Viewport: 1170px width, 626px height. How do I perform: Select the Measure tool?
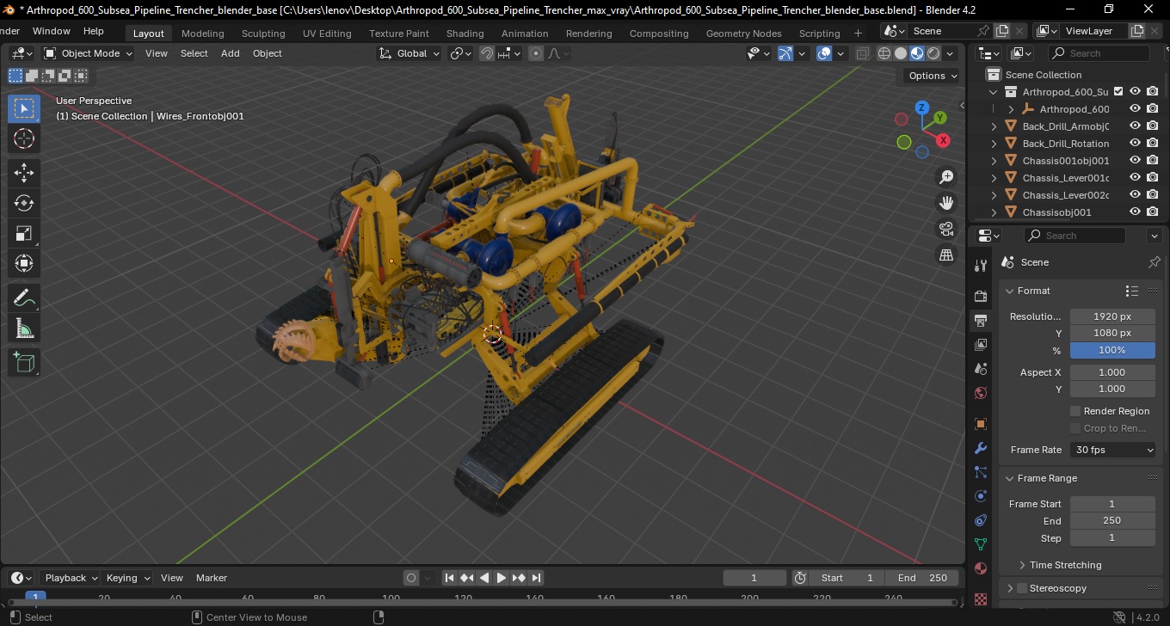pyautogui.click(x=24, y=328)
